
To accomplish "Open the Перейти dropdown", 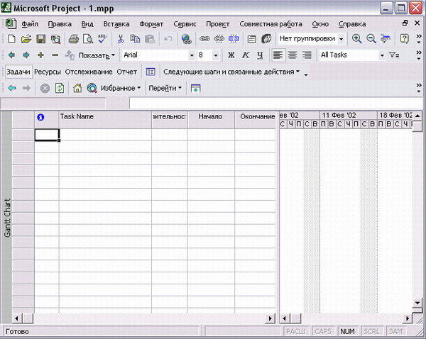I will tap(165, 88).
